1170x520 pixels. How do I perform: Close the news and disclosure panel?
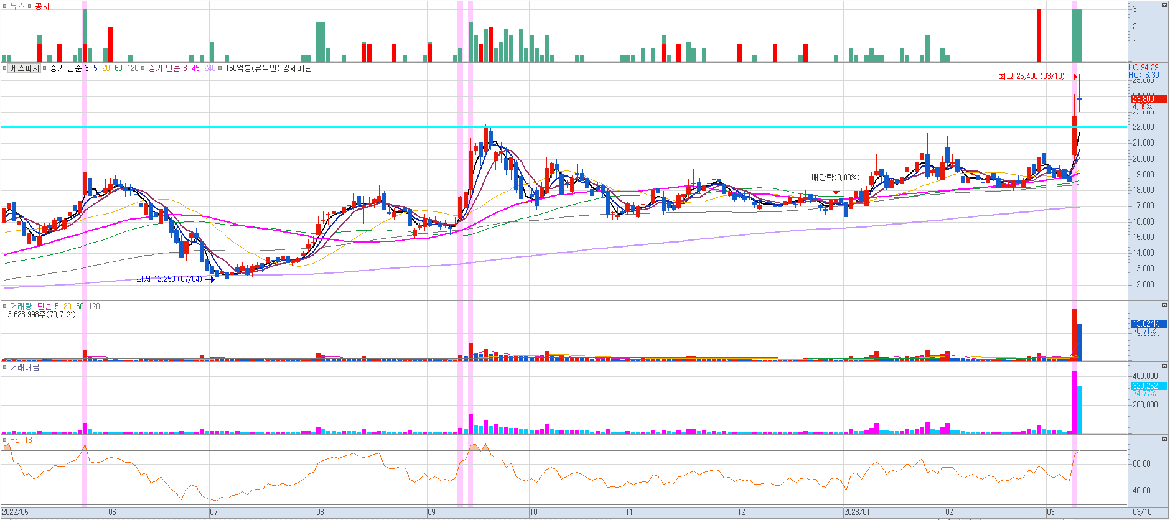(x=1164, y=5)
